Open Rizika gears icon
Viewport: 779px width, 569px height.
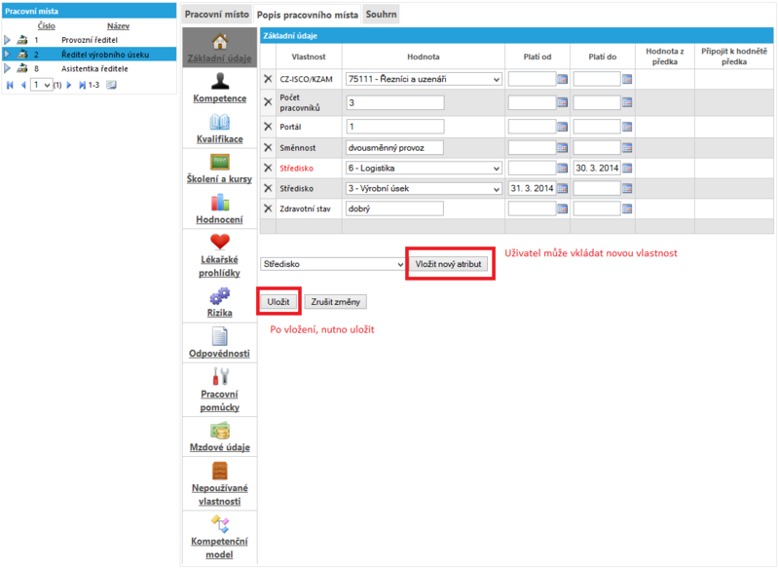(x=220, y=296)
